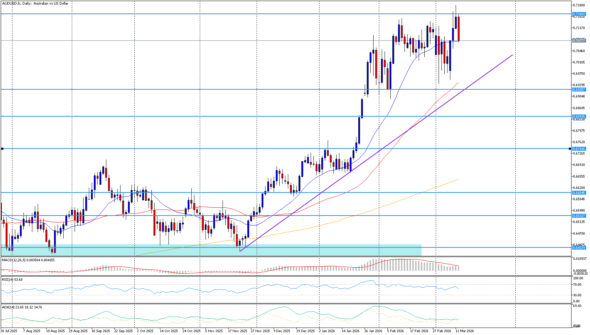Click the 11 Mar 2026 date label

coord(465,331)
